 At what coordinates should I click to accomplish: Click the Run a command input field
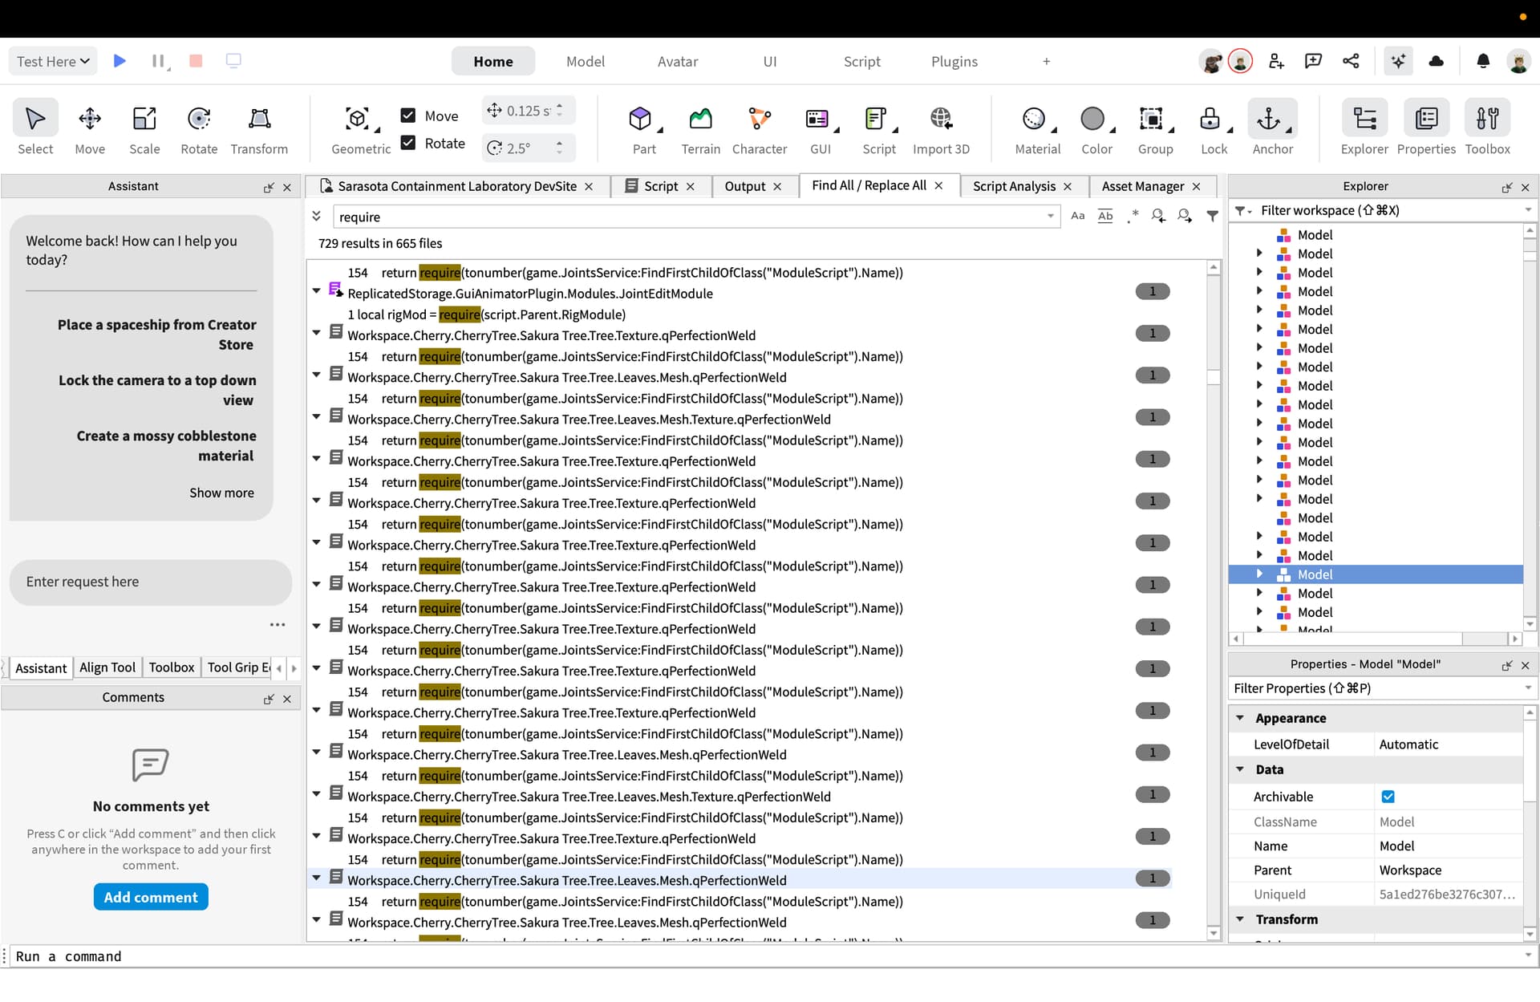321,956
